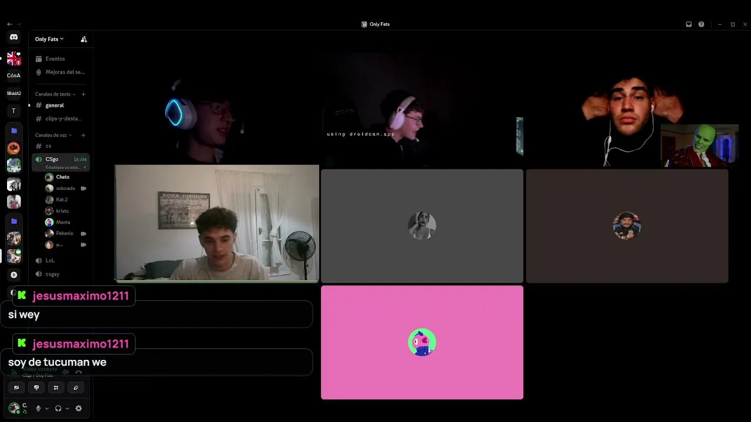Open the activities launcher button
751x422 pixels.
click(56, 387)
